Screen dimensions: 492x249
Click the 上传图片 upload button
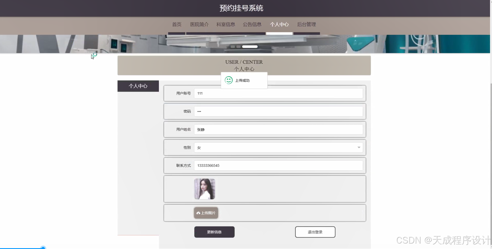[x=206, y=213]
